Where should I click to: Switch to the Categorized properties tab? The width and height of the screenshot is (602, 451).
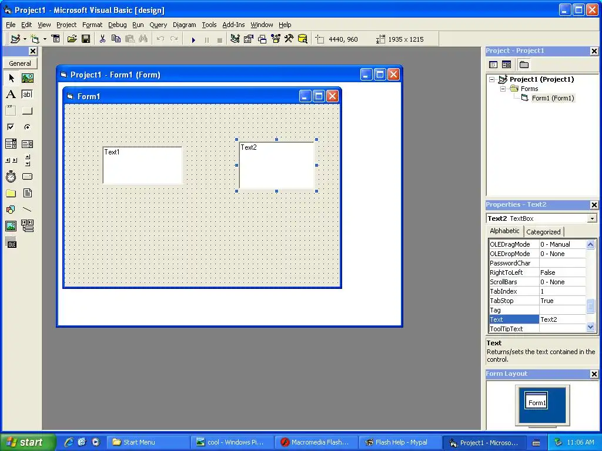tap(543, 231)
